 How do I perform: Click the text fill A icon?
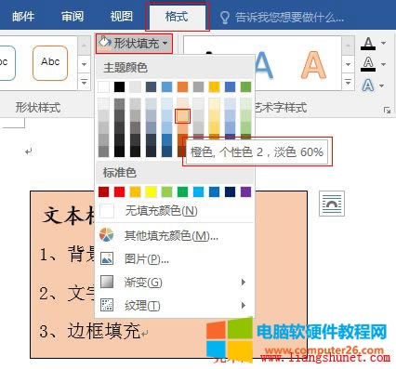coord(368,44)
